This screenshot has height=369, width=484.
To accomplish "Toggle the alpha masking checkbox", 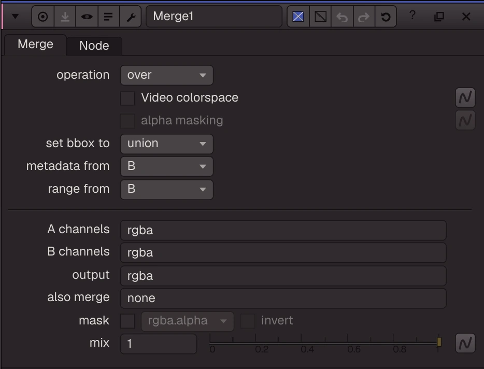I will point(127,121).
